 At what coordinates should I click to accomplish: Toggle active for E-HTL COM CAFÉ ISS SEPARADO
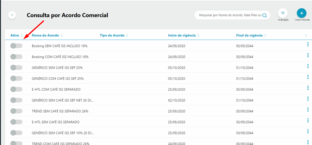[16, 89]
